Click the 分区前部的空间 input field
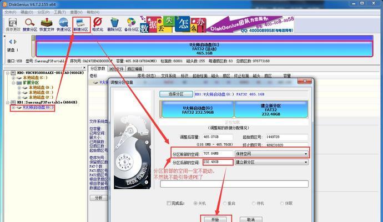The height and width of the screenshot is (222, 383). (x=218, y=154)
